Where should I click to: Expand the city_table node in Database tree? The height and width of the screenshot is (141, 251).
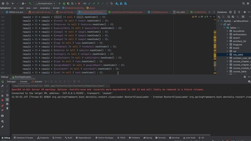pos(227,54)
